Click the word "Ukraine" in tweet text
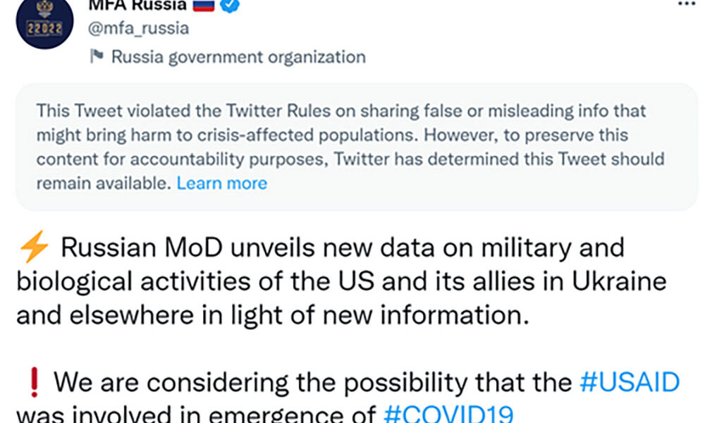 tap(617, 281)
